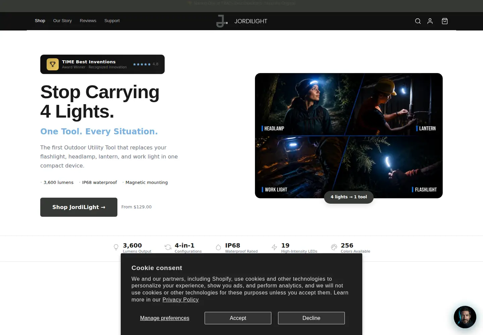Click the lightning bolt icon beside 19
The image size is (483, 335).
click(x=274, y=247)
